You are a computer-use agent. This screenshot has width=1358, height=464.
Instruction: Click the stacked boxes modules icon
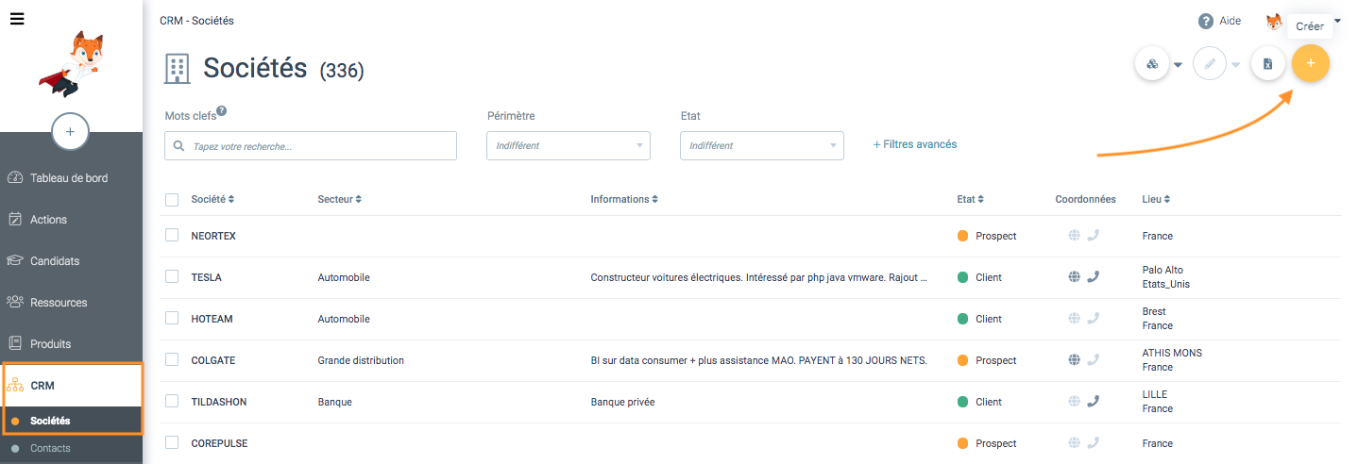1152,64
